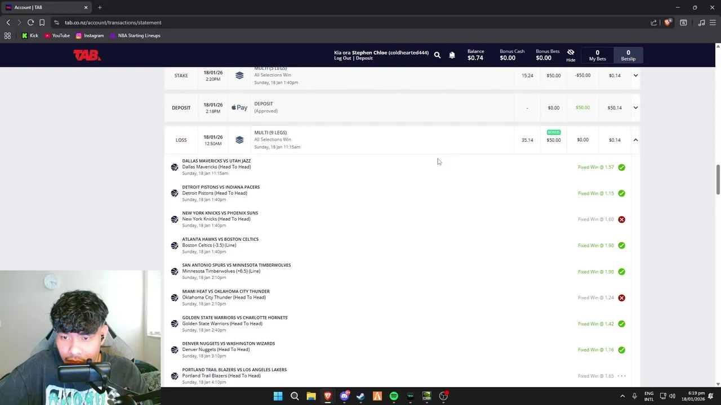Click the TAB logo in the header
721x405 pixels.
(x=87, y=55)
